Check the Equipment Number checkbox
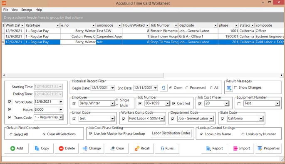 (239, 104)
